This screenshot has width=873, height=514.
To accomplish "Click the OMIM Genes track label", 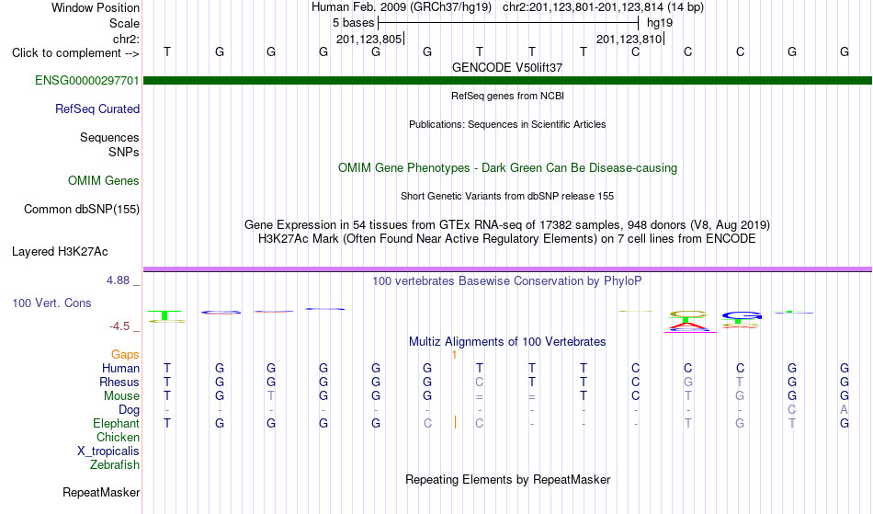I will [x=104, y=181].
